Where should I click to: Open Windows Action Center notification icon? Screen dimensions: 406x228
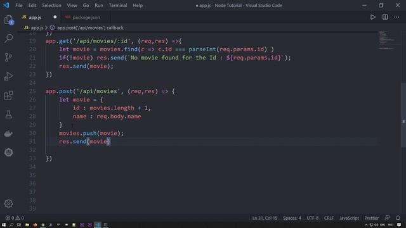399,225
